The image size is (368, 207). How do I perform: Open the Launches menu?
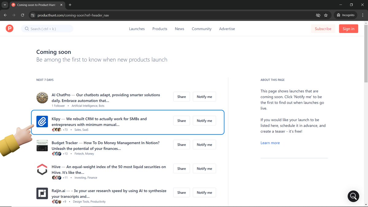pyautogui.click(x=137, y=29)
